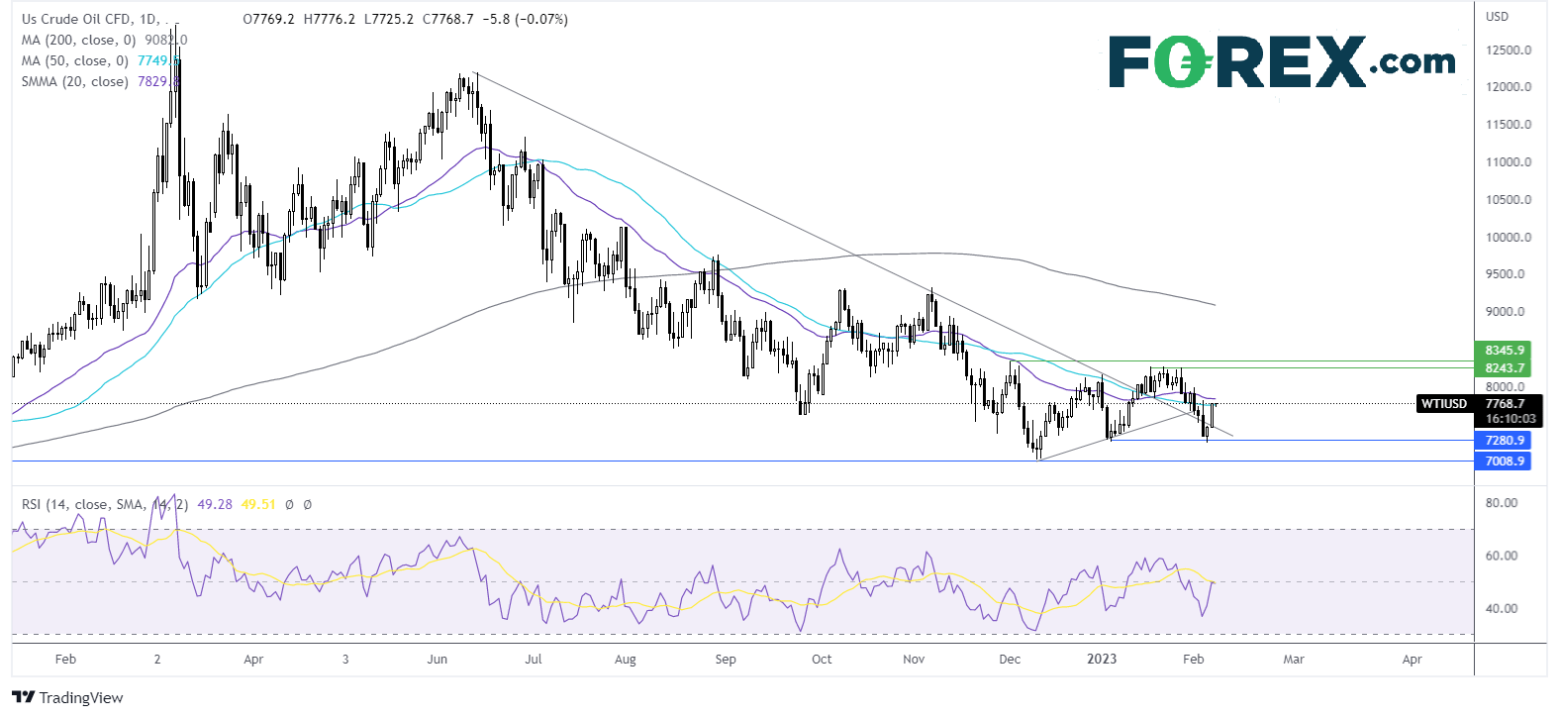Viewport: 1559px width, 718px height.
Task: Click the 11000.0 price scale label
Action: 1509,161
